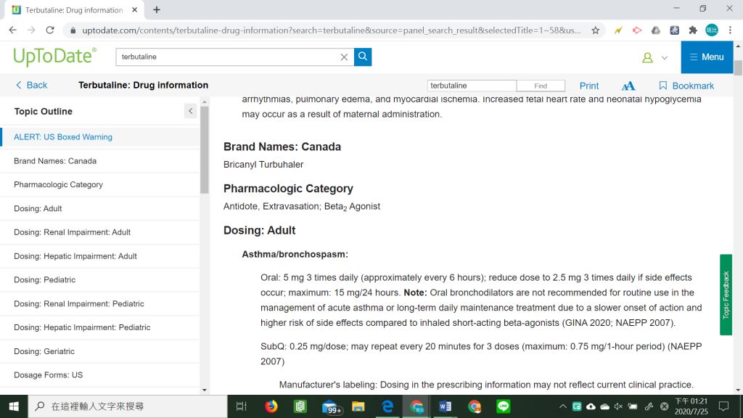The height and width of the screenshot is (418, 743).
Task: Open Chrome extensions puzzle icon
Action: click(x=693, y=30)
